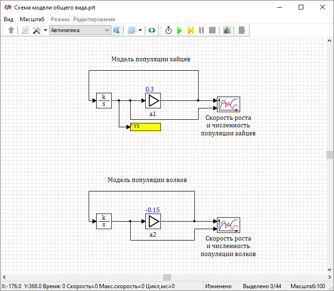
Task: Open the colored bar chart icon
Action: click(227, 30)
